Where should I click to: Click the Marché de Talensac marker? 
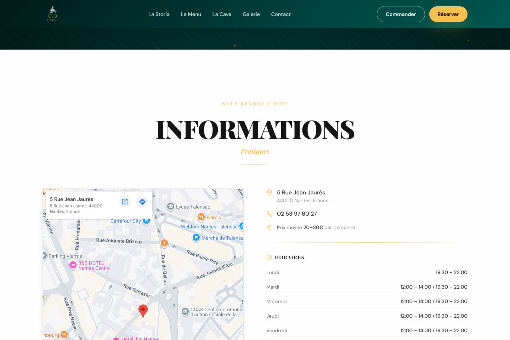click(x=196, y=237)
